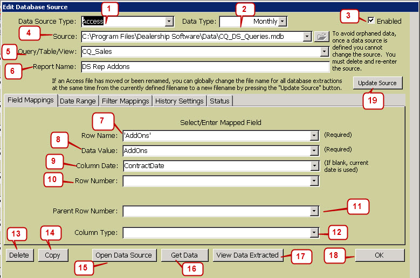Screen dimensions: 420x278
Task: Click into the Report Name text field
Action: (x=205, y=67)
